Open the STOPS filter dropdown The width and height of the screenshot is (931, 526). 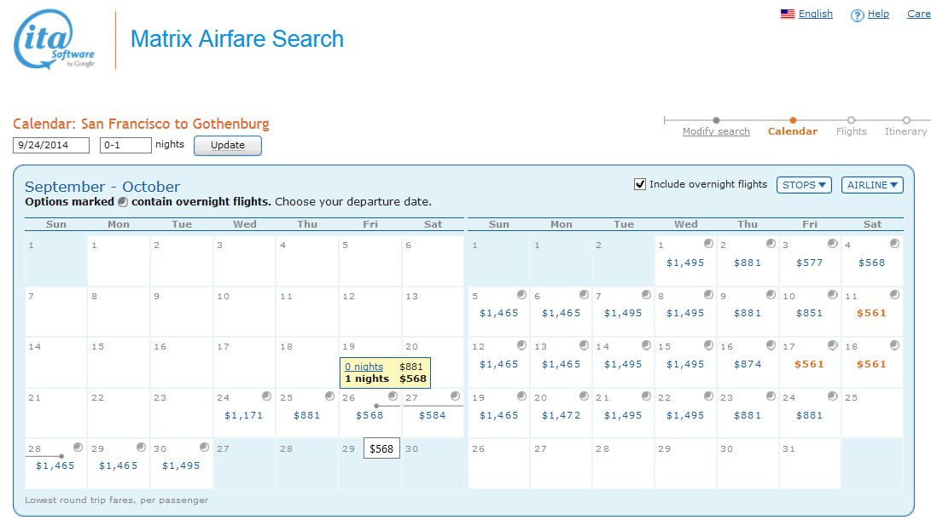[804, 185]
